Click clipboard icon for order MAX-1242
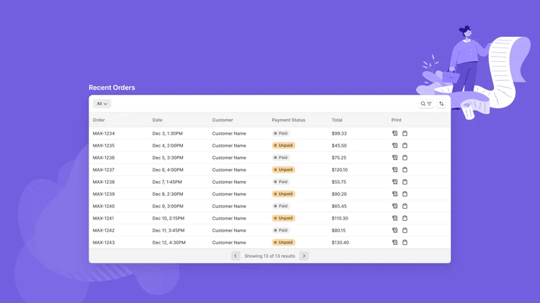 point(405,230)
